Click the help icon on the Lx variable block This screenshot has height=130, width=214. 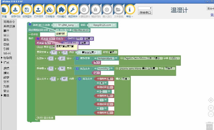38,39
